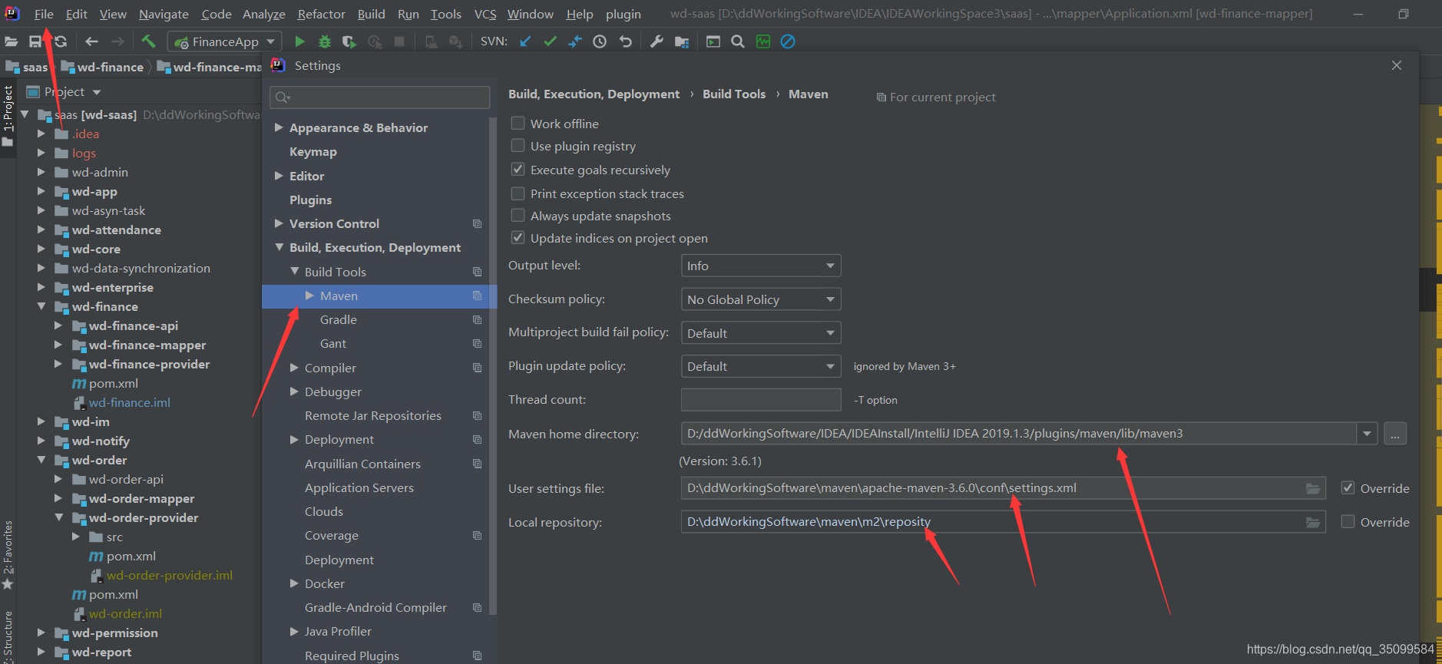The width and height of the screenshot is (1442, 664).
Task: Open the Output level Info dropdown
Action: pyautogui.click(x=761, y=266)
